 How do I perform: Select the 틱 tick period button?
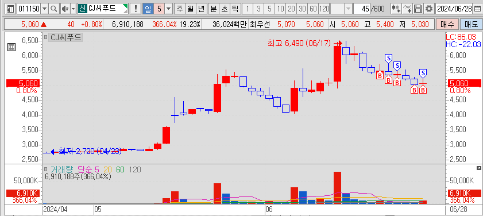pos(235,9)
